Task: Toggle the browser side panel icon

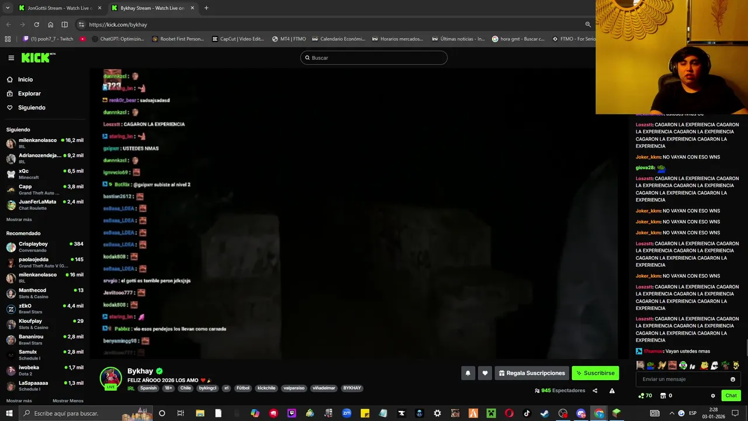Action: [64, 25]
